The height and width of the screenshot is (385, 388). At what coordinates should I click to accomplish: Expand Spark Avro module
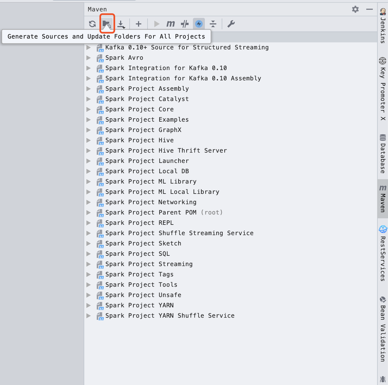click(89, 58)
